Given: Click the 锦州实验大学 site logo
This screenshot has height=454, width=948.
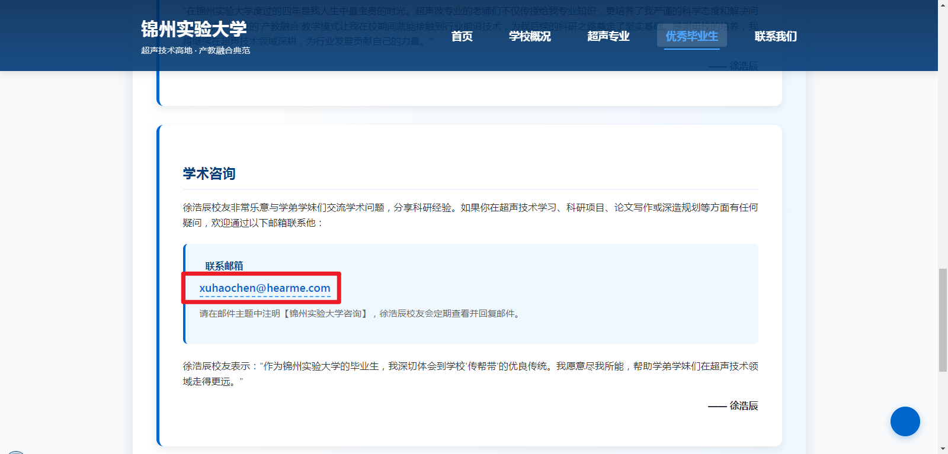Looking at the screenshot, I should [x=194, y=29].
